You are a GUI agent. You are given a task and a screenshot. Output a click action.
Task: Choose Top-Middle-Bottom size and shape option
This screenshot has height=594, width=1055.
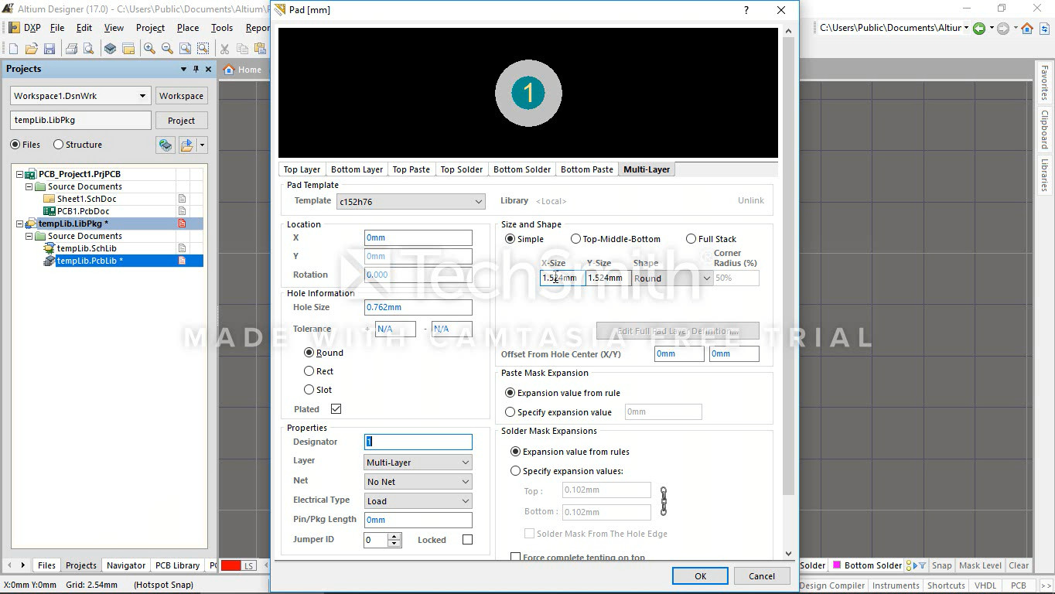coord(576,239)
